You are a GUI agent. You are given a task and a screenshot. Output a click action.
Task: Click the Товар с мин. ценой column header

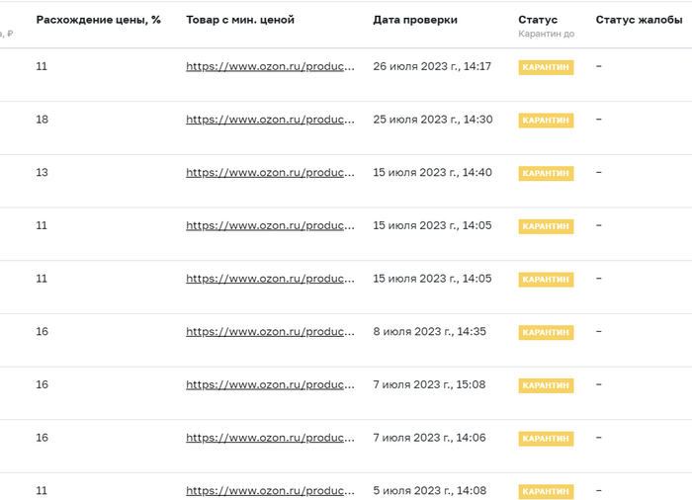[x=240, y=20]
